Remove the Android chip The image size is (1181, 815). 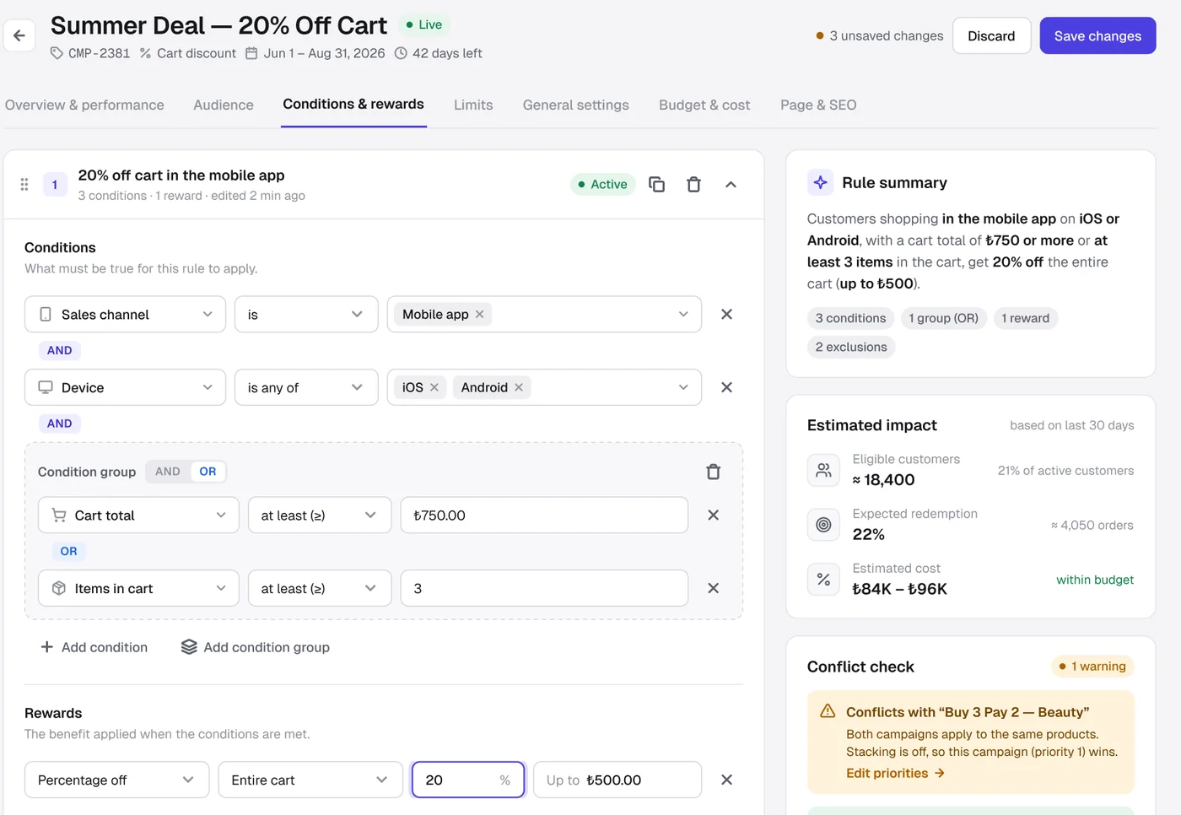[x=519, y=387]
